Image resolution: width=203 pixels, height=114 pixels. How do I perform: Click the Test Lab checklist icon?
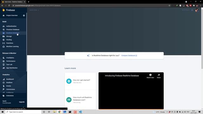pyautogui.click(x=3, y=65)
